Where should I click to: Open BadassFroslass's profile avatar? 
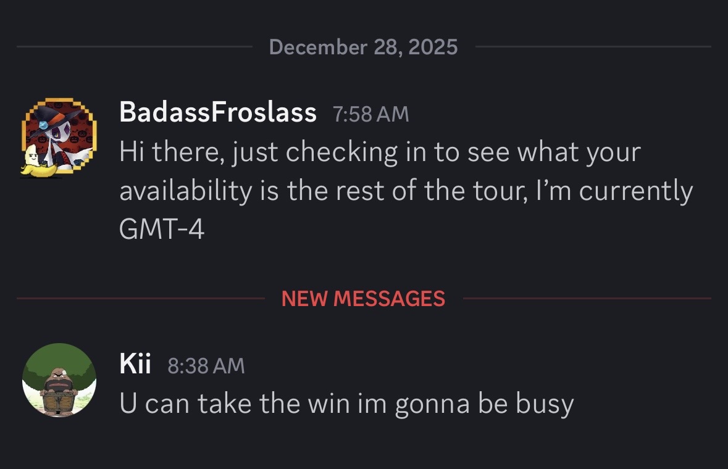point(61,137)
